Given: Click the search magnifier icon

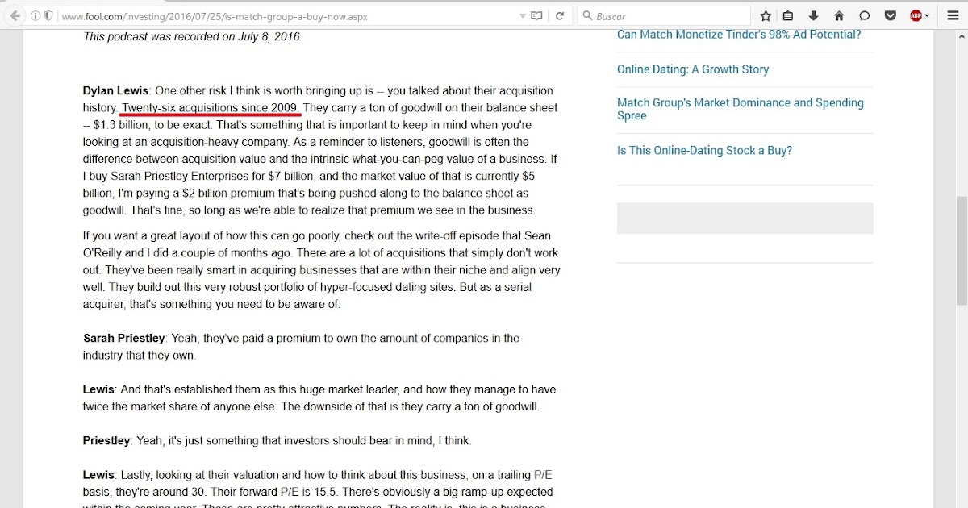Looking at the screenshot, I should coord(588,16).
